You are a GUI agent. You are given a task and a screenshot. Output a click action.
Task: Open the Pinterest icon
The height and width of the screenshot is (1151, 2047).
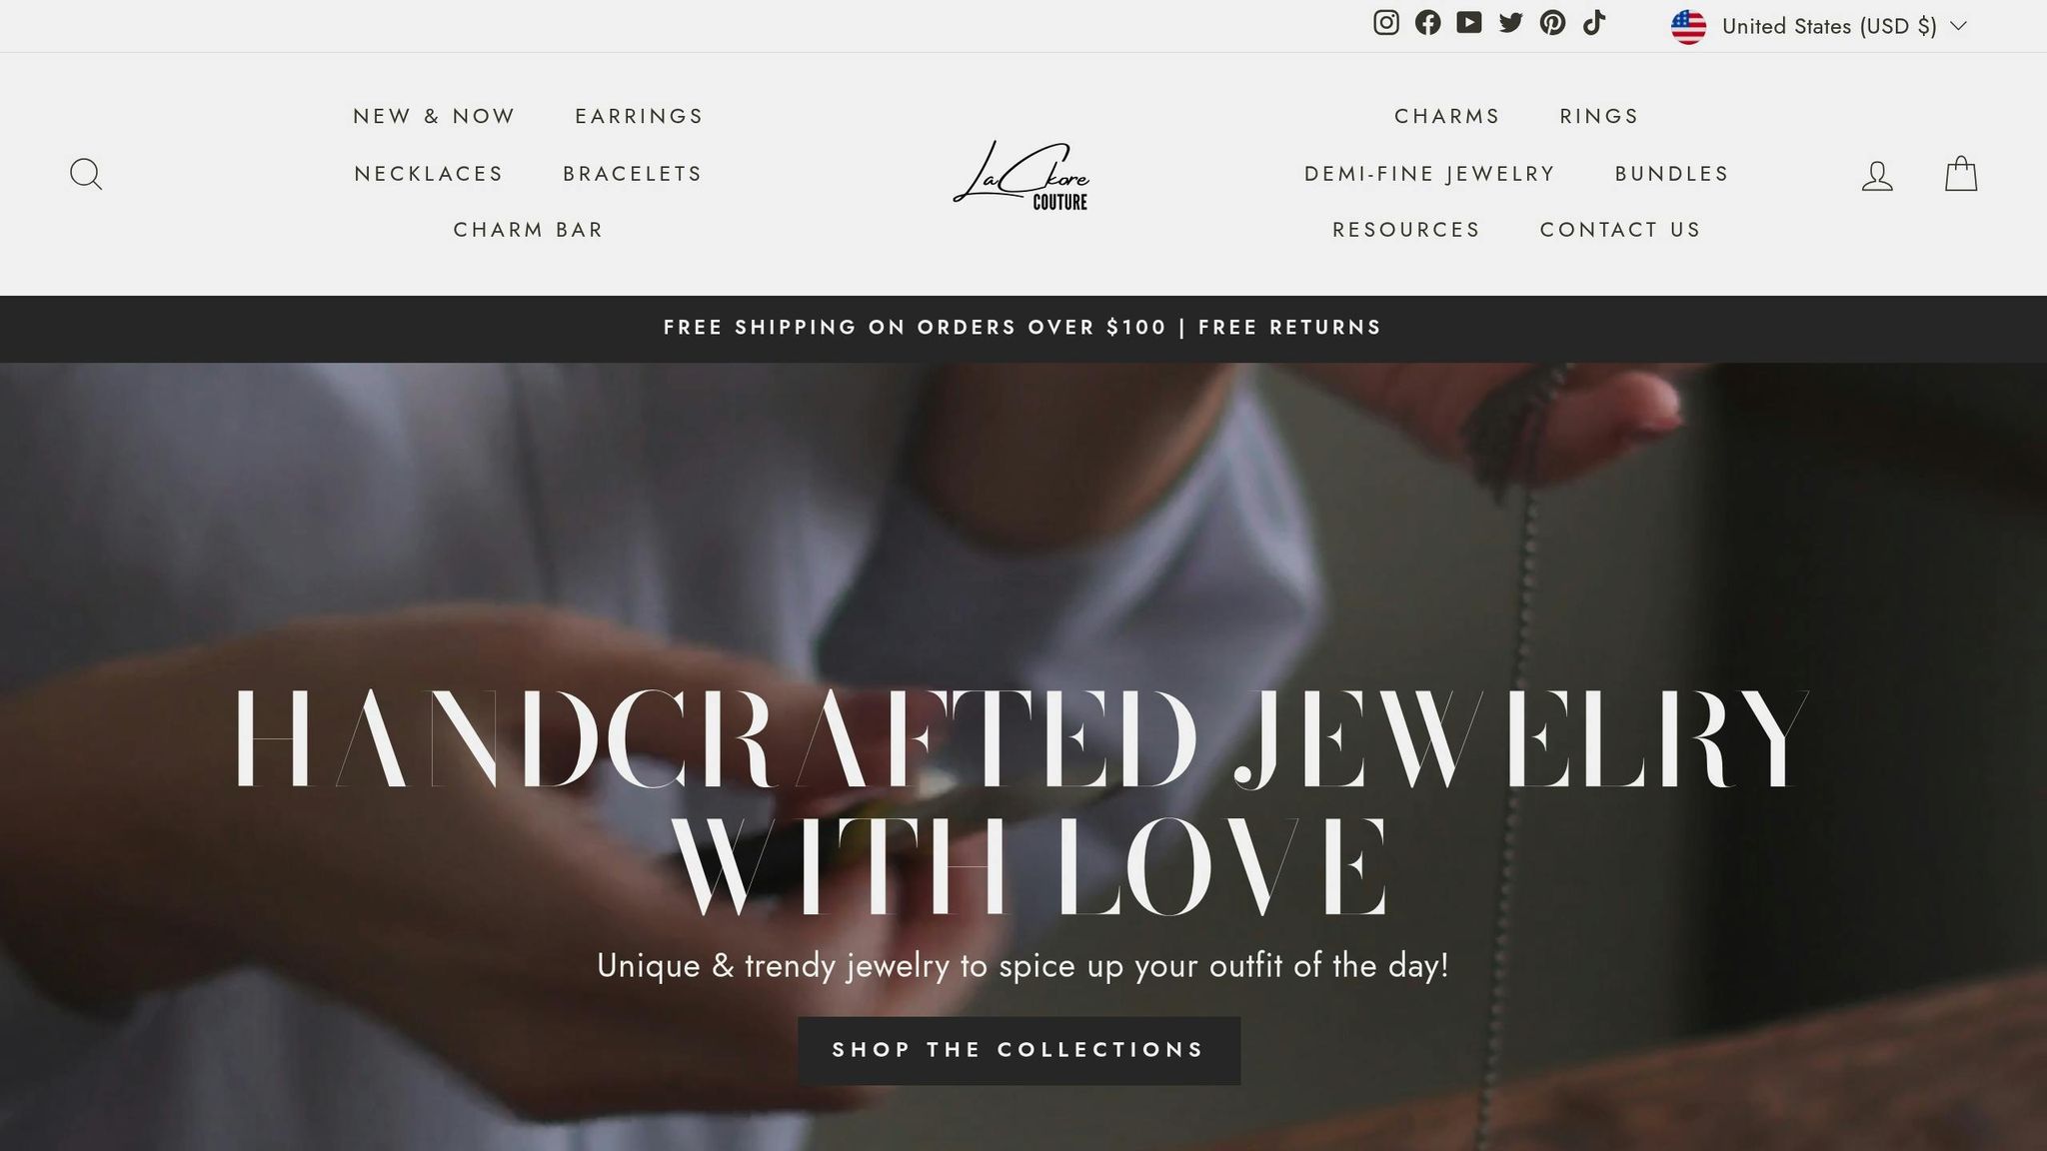click(x=1552, y=23)
